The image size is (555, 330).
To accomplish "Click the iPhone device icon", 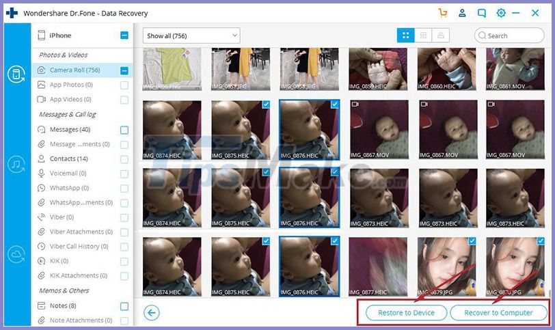I will point(42,36).
